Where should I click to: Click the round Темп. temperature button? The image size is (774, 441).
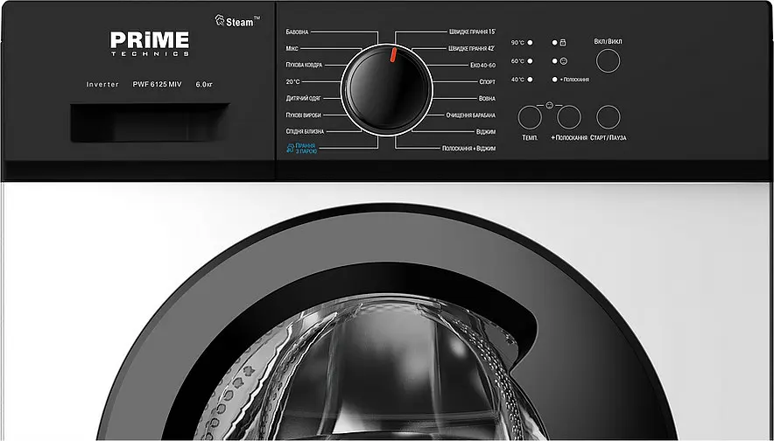pyautogui.click(x=530, y=117)
